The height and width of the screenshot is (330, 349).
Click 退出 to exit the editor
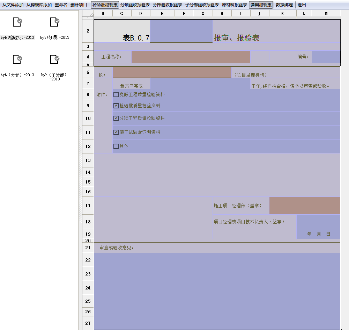302,5
